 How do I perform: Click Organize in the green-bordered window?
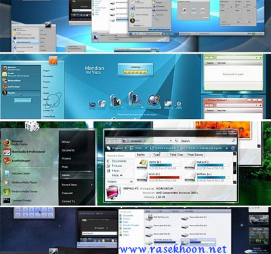pos(210,63)
